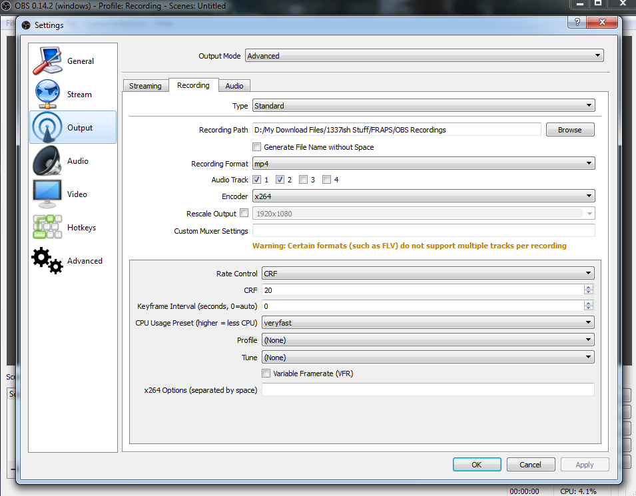Click the Apply button
Screen dimensions: 636x496
pyautogui.click(x=585, y=464)
